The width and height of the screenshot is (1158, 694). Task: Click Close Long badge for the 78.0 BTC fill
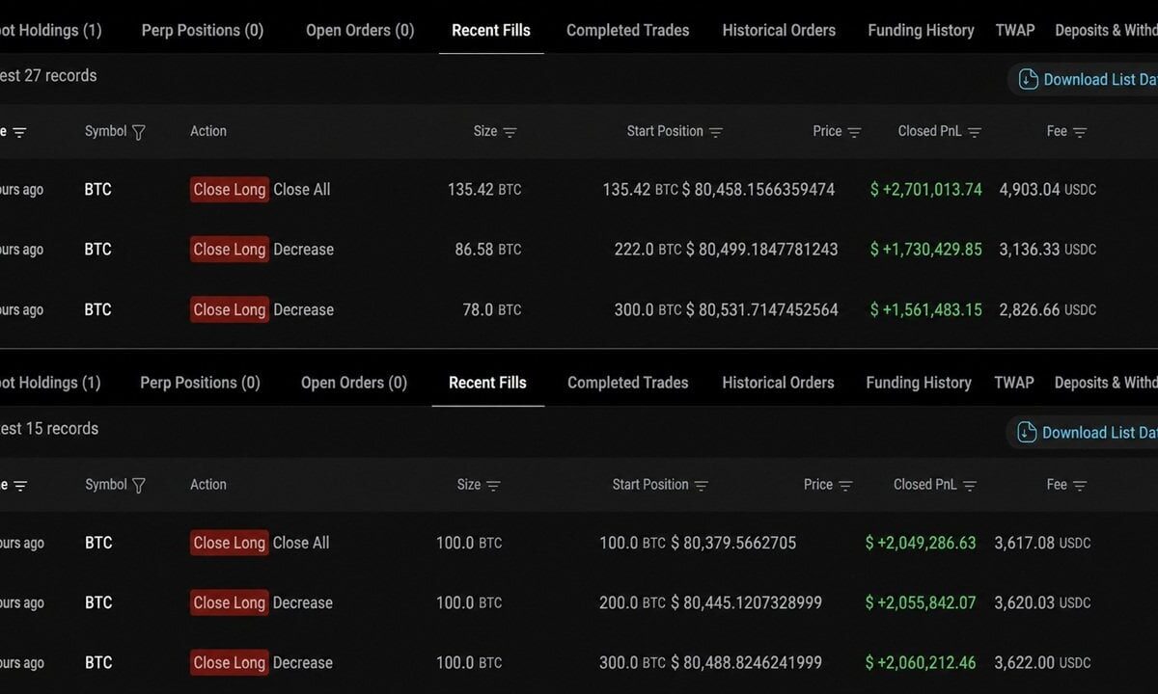pos(230,310)
